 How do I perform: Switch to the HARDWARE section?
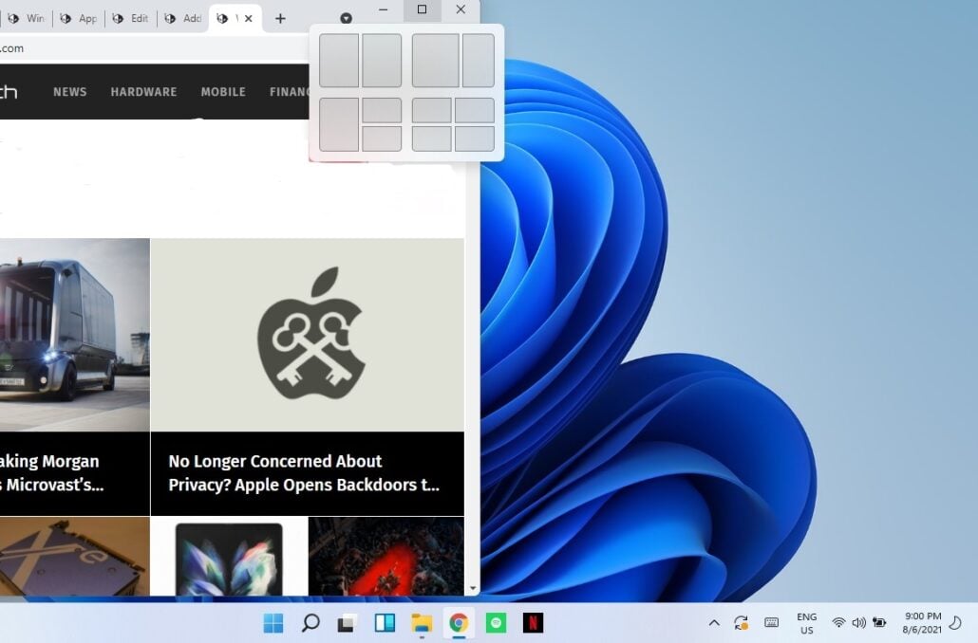(x=143, y=91)
